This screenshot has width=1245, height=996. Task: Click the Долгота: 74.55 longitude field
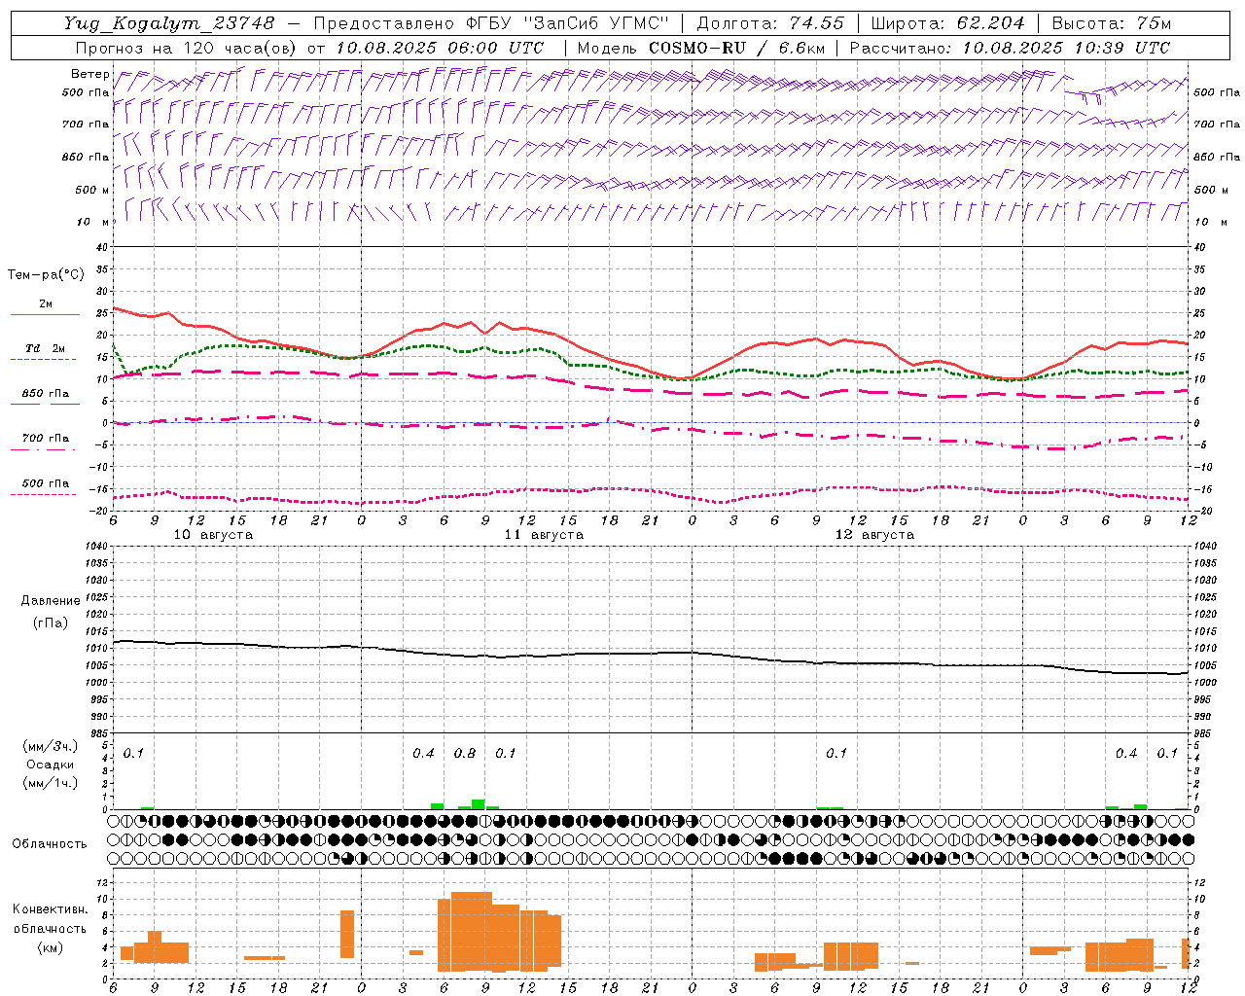(x=770, y=23)
